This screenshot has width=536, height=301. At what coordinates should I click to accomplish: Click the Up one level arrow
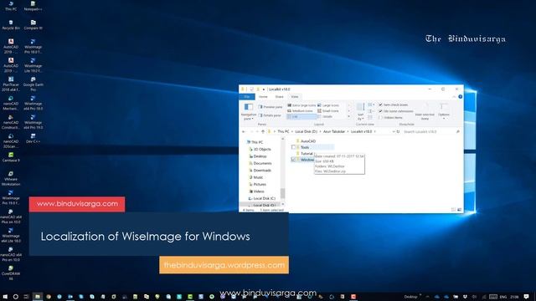tap(262, 132)
